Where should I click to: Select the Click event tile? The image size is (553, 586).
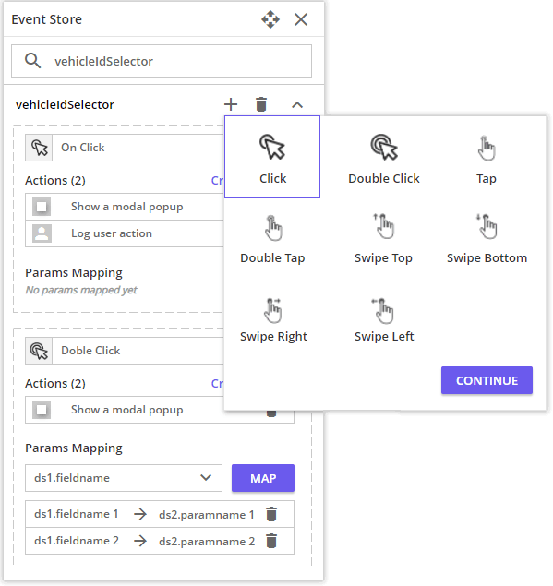272,157
